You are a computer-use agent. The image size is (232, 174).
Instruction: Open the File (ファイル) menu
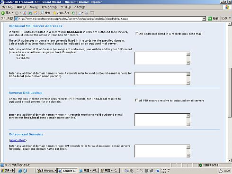pos(8,7)
